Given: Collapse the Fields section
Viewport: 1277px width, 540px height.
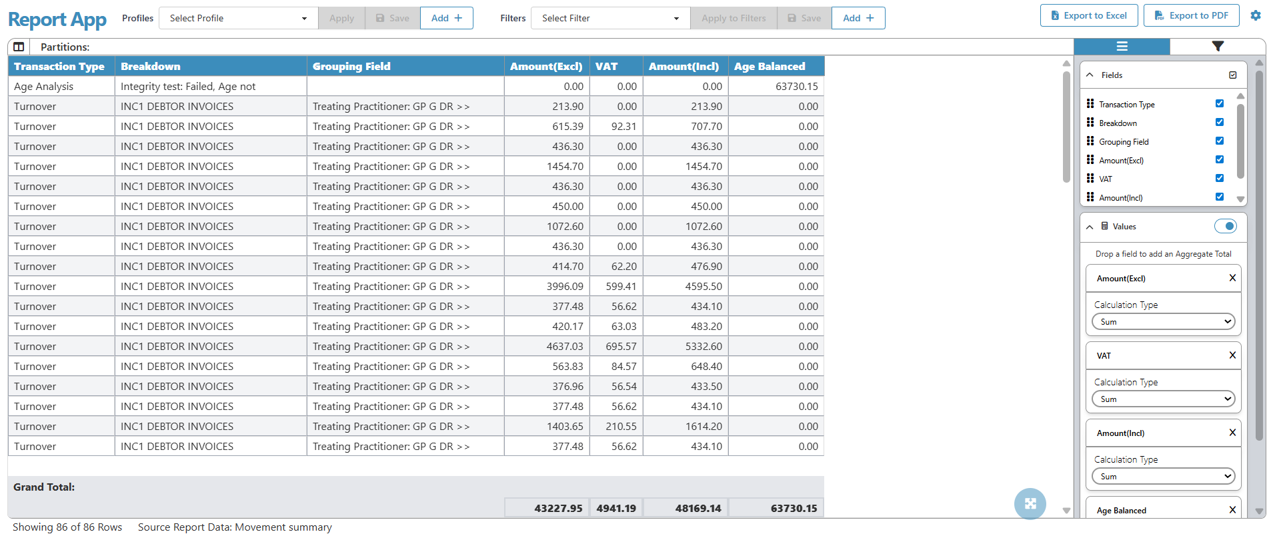Looking at the screenshot, I should (1090, 75).
